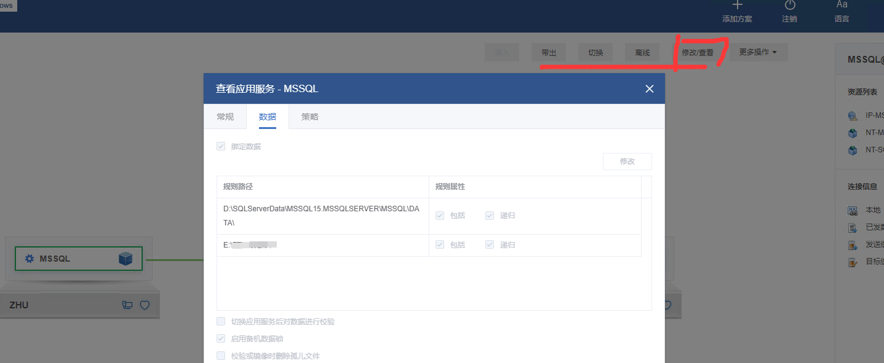Click the 注销 power icon

[789, 6]
